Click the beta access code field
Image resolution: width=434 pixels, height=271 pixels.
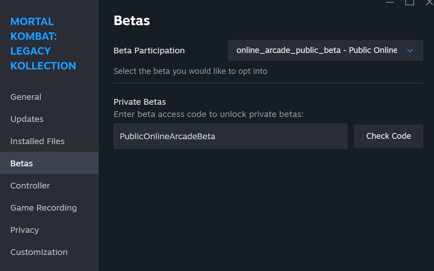click(230, 136)
